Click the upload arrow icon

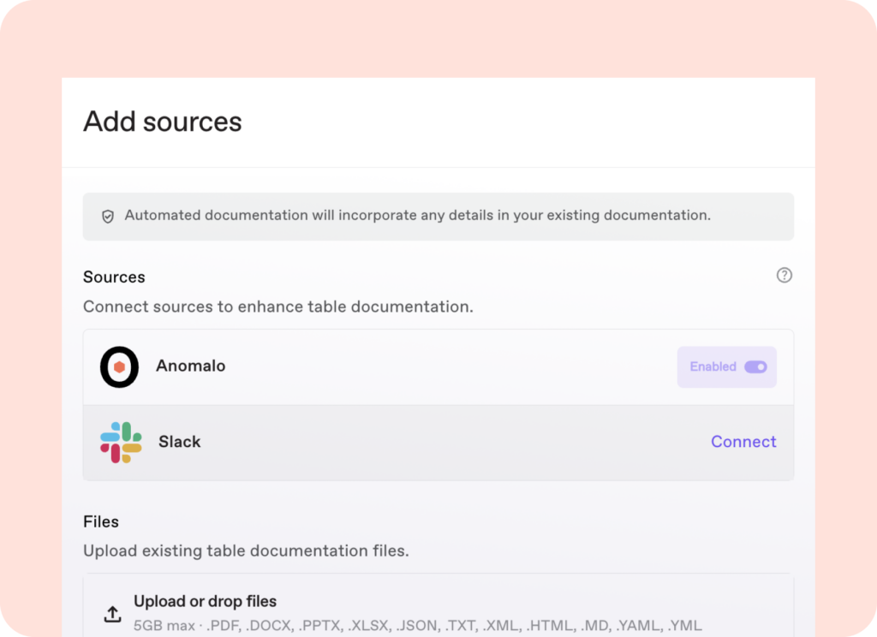(x=112, y=614)
